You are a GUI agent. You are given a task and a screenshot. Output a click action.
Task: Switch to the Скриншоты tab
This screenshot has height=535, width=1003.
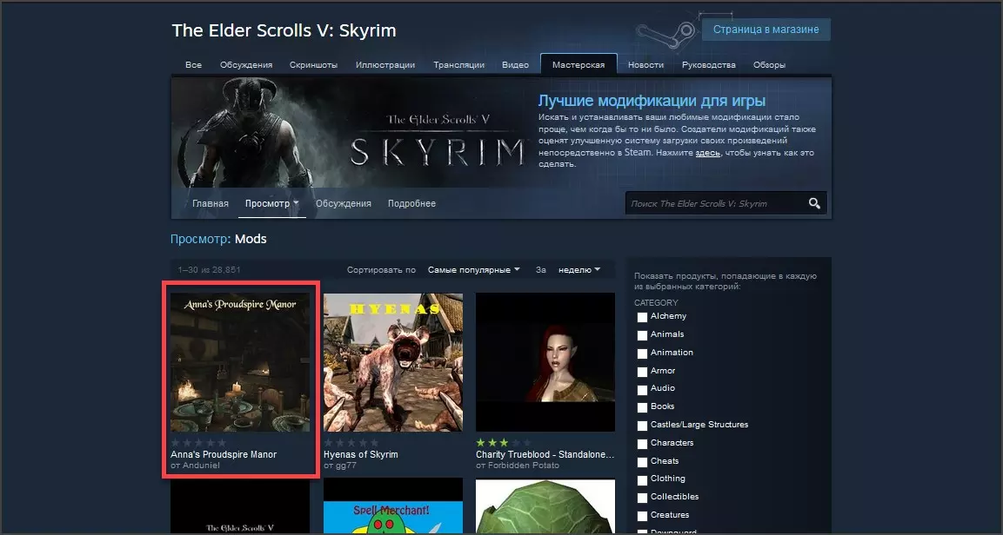(315, 65)
